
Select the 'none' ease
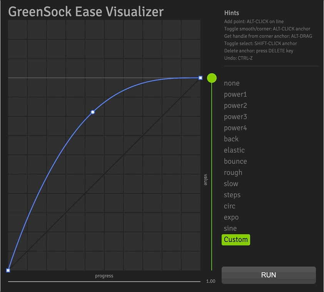[x=232, y=83]
